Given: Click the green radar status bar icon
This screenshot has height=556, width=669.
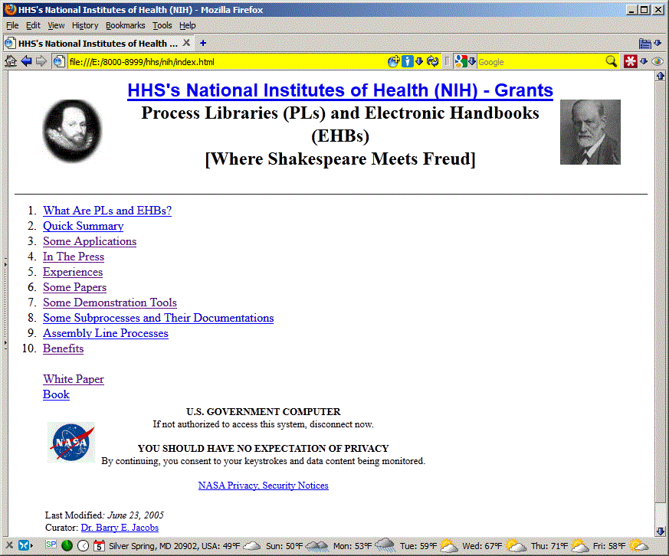Looking at the screenshot, I should point(67,545).
